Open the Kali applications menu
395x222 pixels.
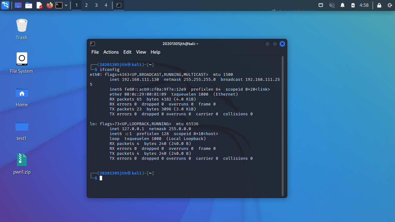pyautogui.click(x=5, y=5)
